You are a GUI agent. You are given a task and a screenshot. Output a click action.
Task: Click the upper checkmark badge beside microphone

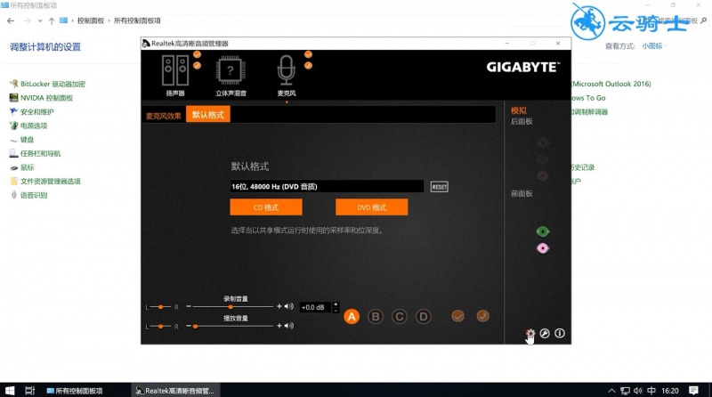pyautogui.click(x=308, y=54)
